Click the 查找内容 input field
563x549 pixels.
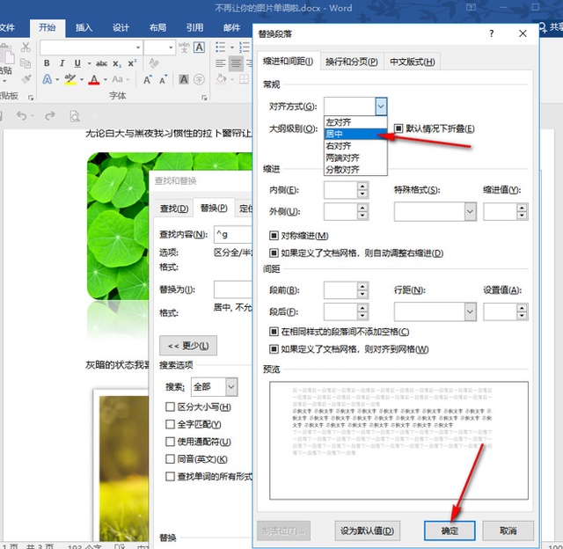(x=234, y=234)
